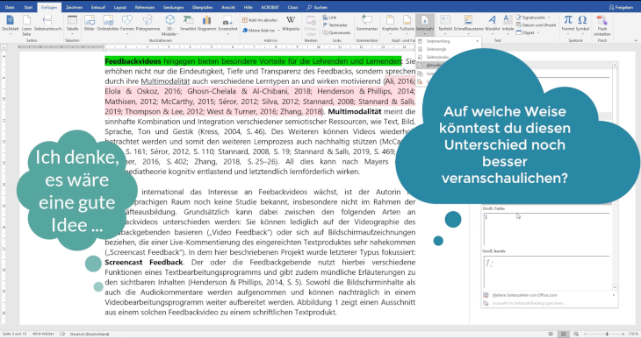Insert a Diagramm chart
The height and width of the screenshot is (338, 641).
click(x=207, y=24)
